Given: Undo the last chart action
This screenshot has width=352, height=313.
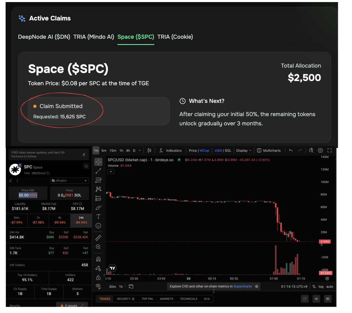Looking at the screenshot, I should [x=291, y=150].
